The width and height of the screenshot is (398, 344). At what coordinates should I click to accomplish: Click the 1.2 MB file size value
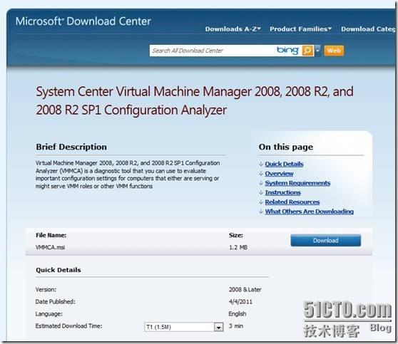coord(238,247)
